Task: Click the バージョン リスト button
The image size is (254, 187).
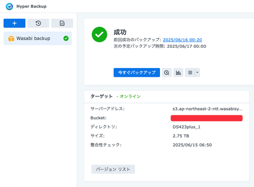Action: tap(113, 169)
